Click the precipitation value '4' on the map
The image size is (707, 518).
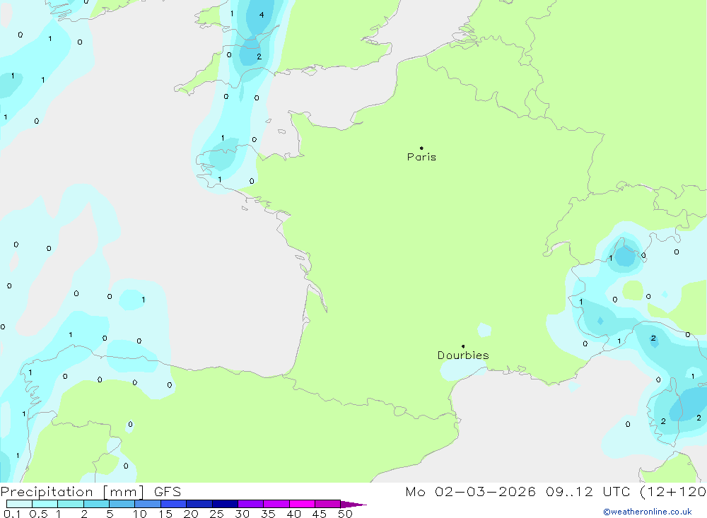tap(262, 15)
